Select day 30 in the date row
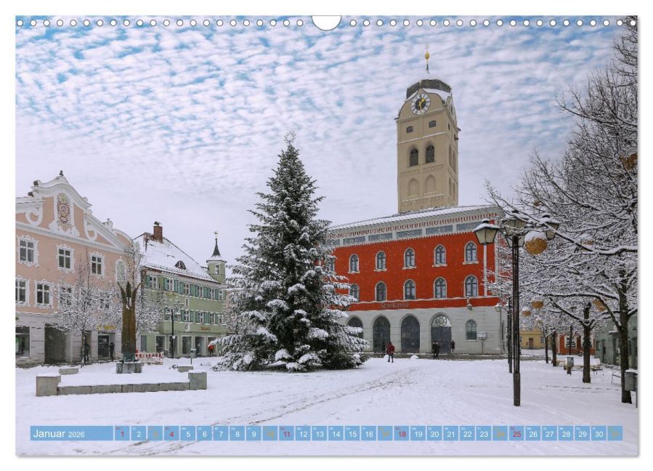This screenshot has width=653, height=471. [x=599, y=434]
